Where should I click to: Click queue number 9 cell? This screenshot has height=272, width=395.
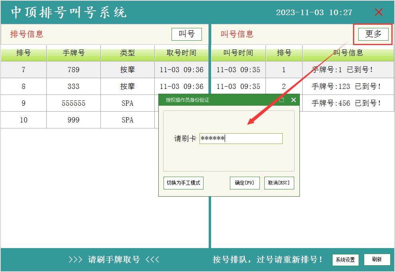coord(24,103)
